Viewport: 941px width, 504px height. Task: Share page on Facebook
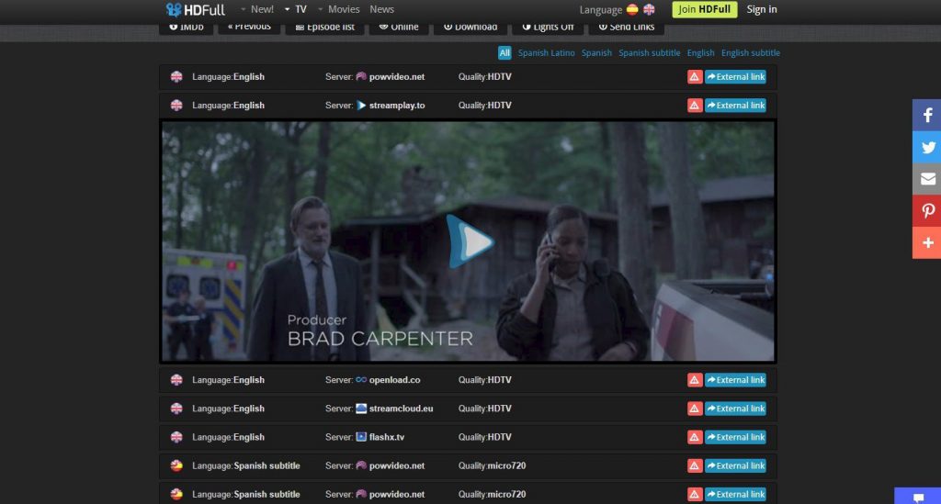(926, 115)
